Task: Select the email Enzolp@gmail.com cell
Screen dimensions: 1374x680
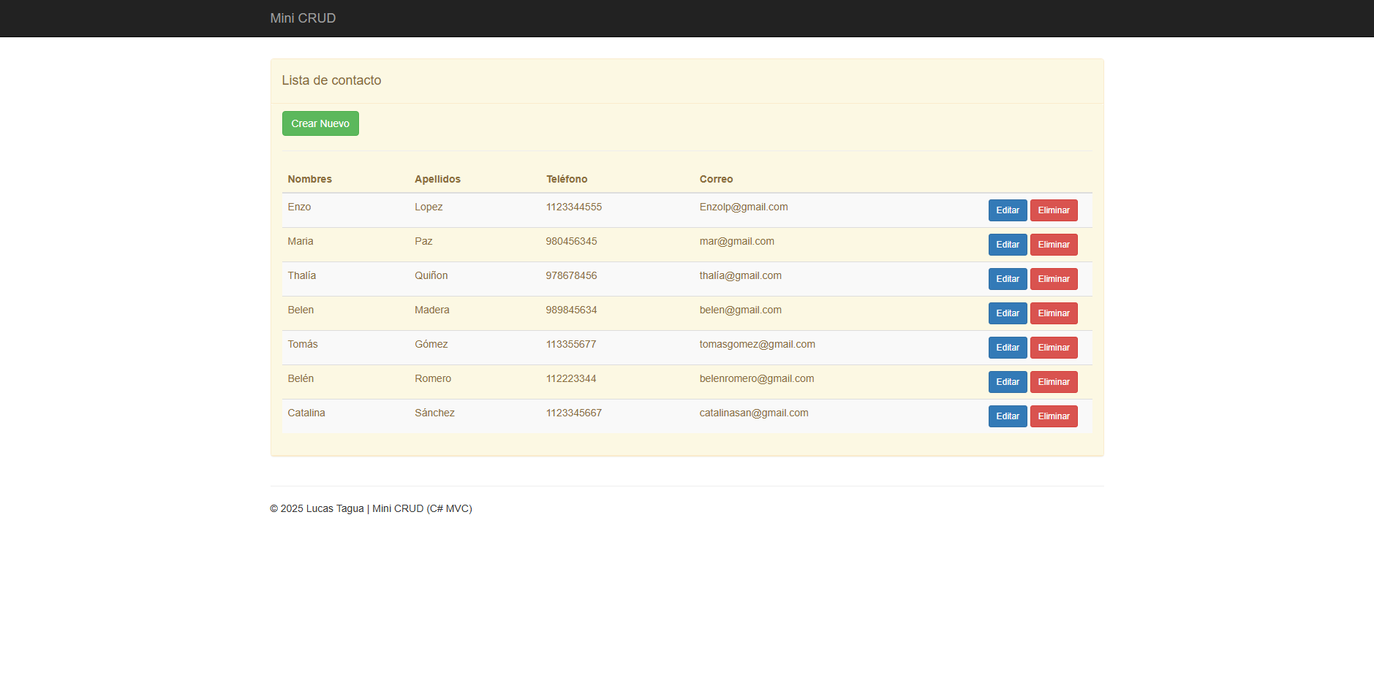Action: pyautogui.click(x=743, y=207)
